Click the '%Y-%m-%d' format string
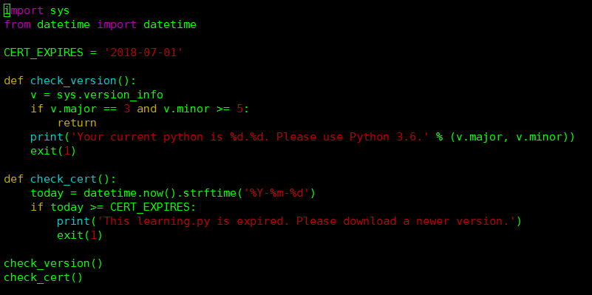This screenshot has width=592, height=295. (x=276, y=193)
